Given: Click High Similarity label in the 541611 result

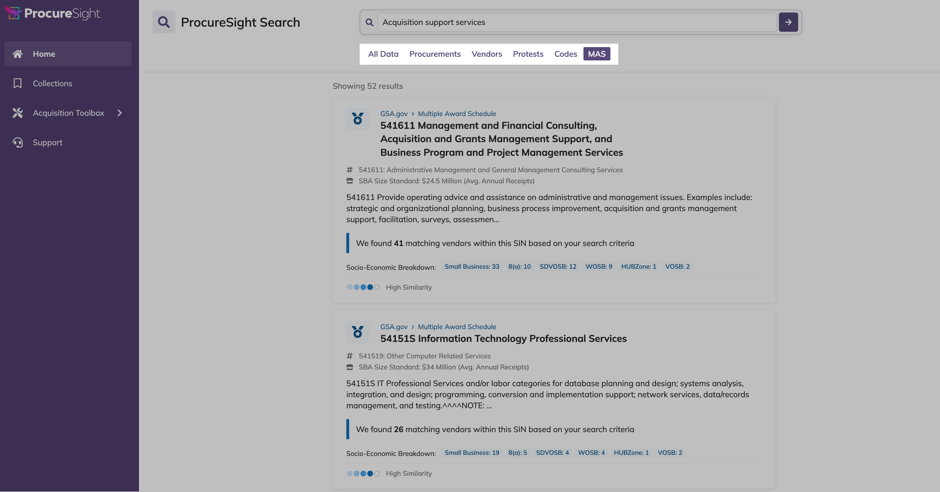Looking at the screenshot, I should click(x=409, y=288).
